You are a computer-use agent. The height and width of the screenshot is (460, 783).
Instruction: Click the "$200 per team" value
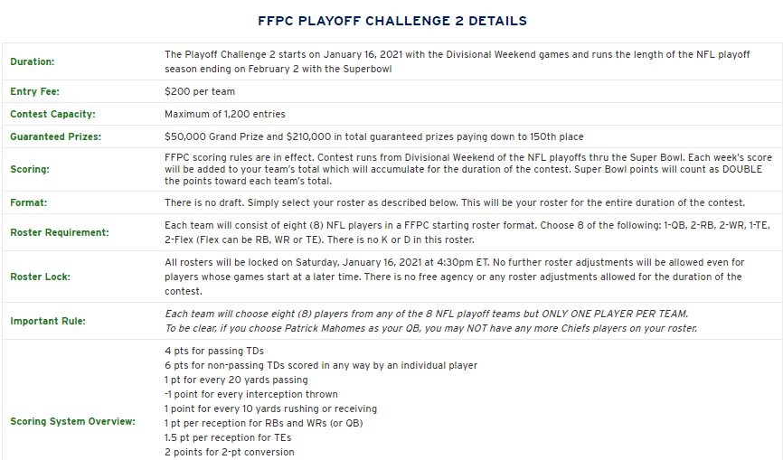tap(200, 91)
